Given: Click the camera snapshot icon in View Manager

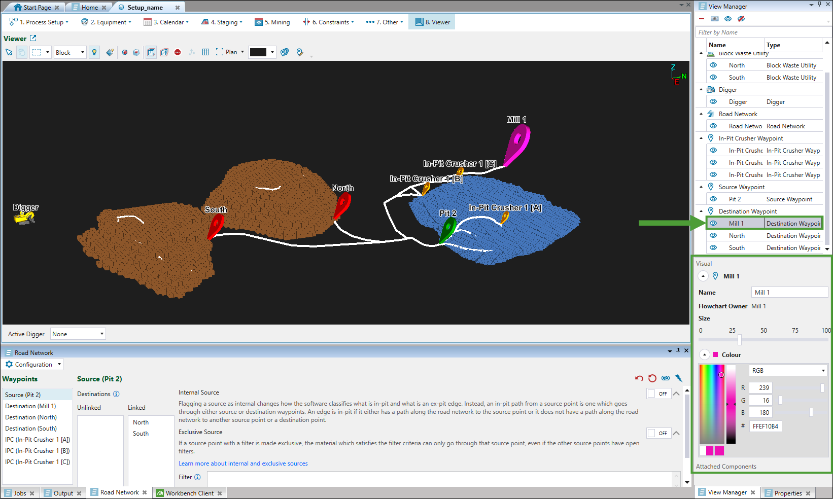Looking at the screenshot, I should click(715, 19).
